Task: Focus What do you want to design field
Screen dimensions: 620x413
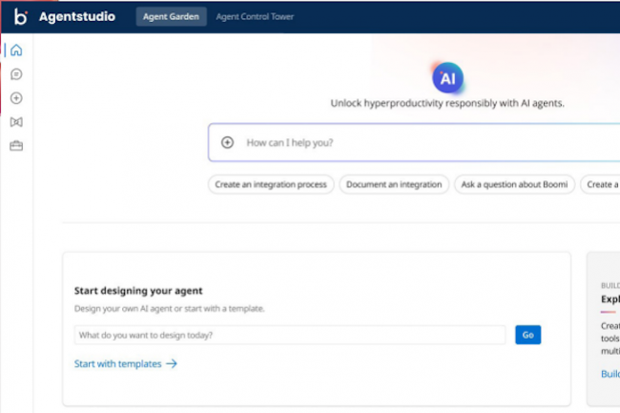Action: pos(290,335)
